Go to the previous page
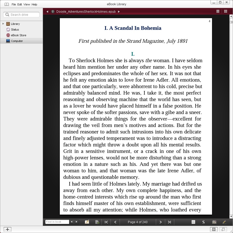Viewport: 233px width, 233px height. (x=115, y=222)
